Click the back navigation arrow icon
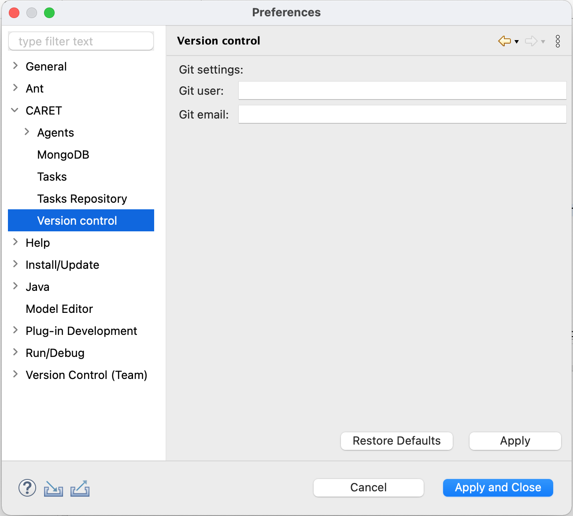 pyautogui.click(x=504, y=41)
